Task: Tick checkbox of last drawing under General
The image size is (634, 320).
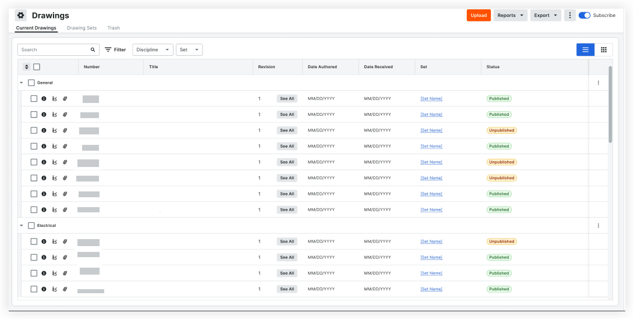Action: coord(34,209)
